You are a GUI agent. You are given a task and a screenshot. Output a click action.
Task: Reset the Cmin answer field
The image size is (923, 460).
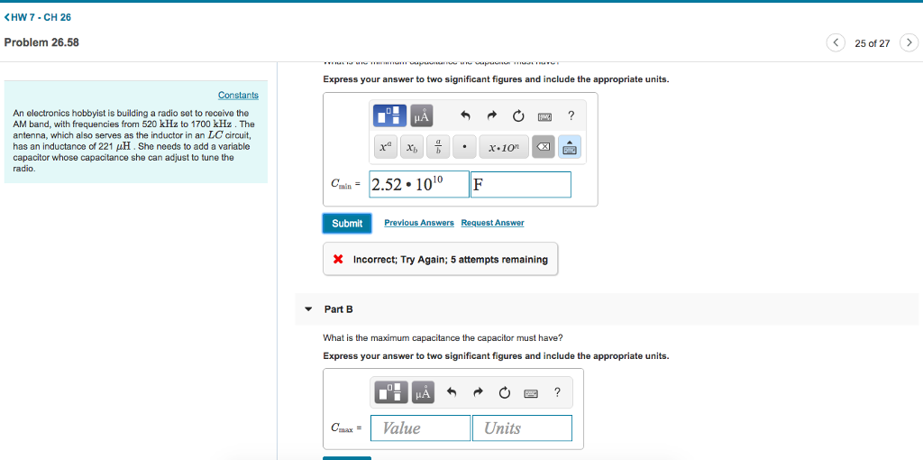(x=518, y=116)
